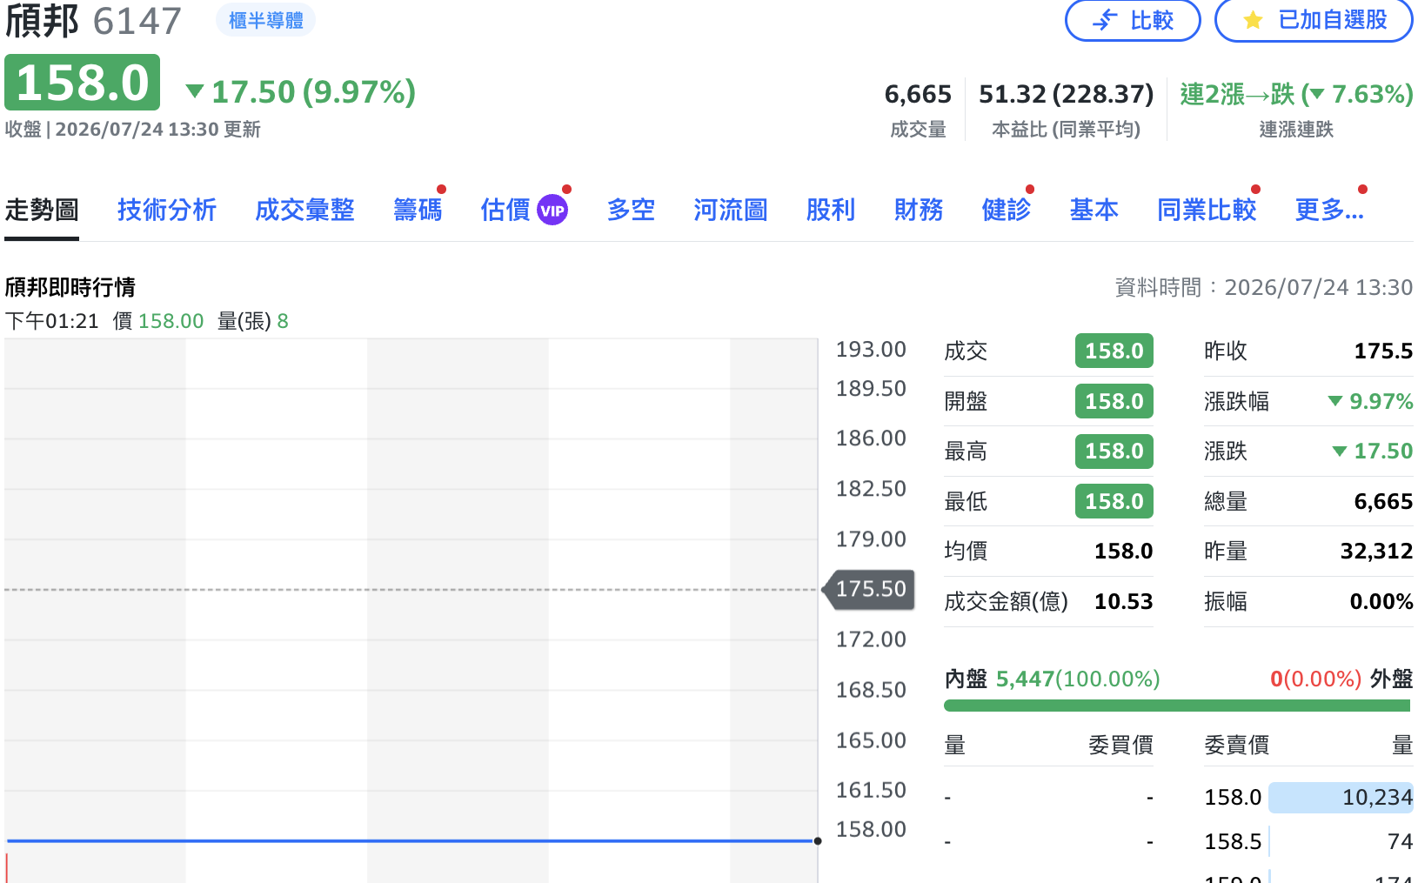Open the 股利 dividend tab
The image size is (1418, 883).
[x=831, y=210]
